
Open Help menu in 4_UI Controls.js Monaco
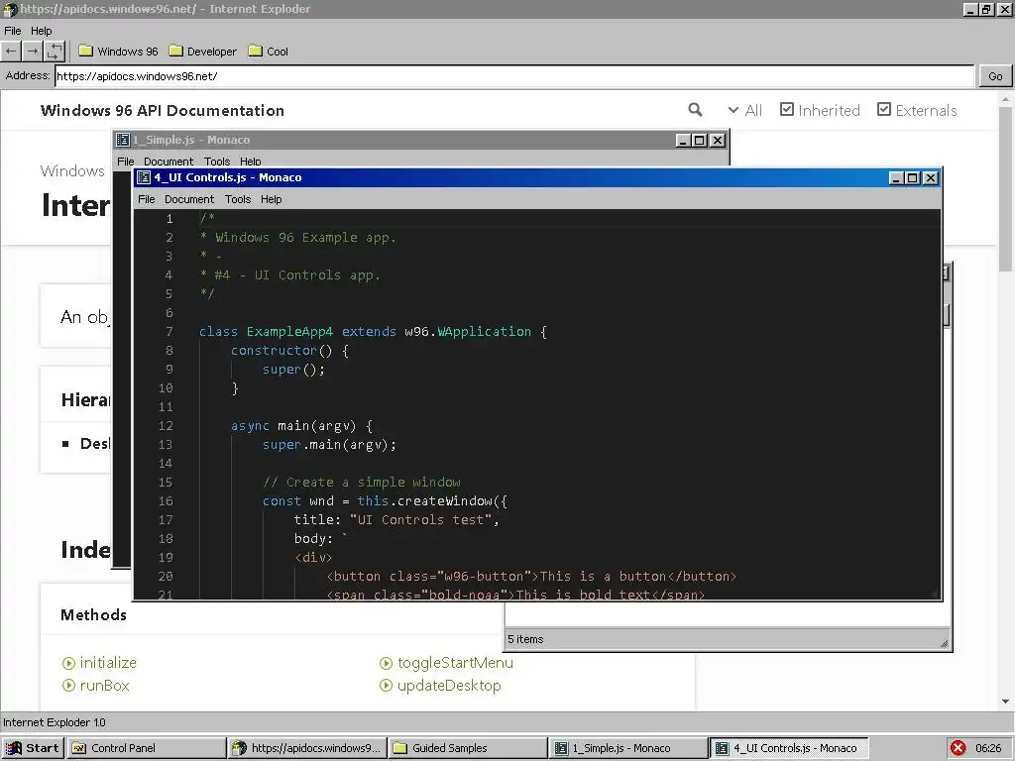tap(272, 199)
